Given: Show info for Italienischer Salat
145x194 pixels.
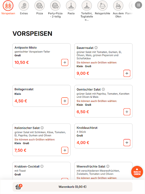Looking at the screenshot, I should tap(42, 128).
